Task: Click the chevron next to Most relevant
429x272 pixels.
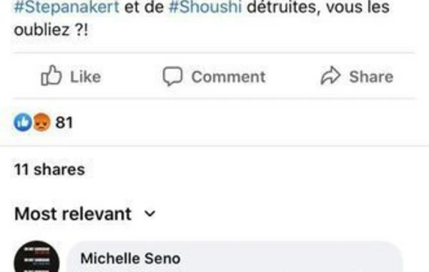Action: point(149,213)
